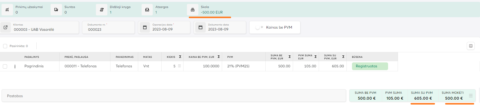Open Pirkimų užsakymai cart icon
Screen dimensions: 480x111
pyautogui.click(x=7, y=10)
